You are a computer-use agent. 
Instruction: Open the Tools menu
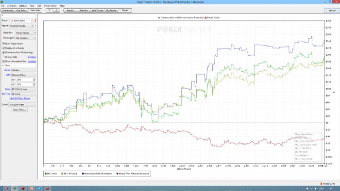[x=39, y=6]
